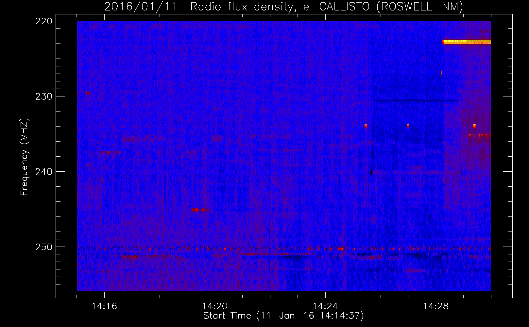Click the Frequency (MHZ) axis title
The image size is (529, 327).
pos(25,157)
